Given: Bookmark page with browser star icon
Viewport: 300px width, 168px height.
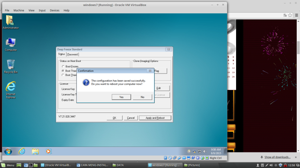Looking at the screenshot, I should (x=290, y=15).
